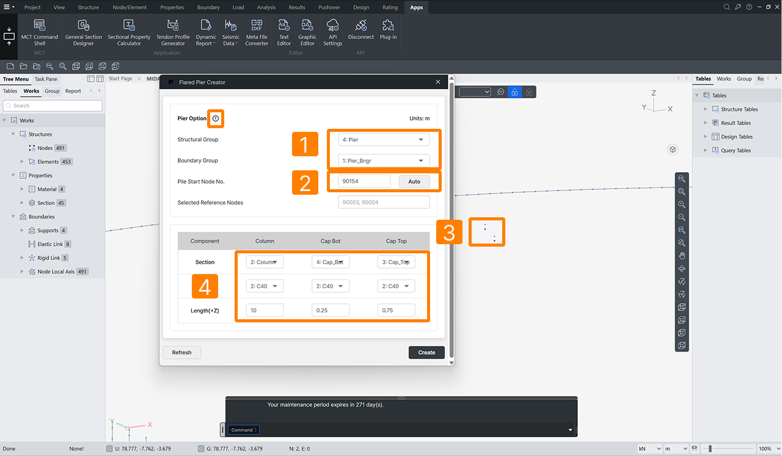This screenshot has height=456, width=782.
Task: Click the Pier Option info icon
Action: 216,118
